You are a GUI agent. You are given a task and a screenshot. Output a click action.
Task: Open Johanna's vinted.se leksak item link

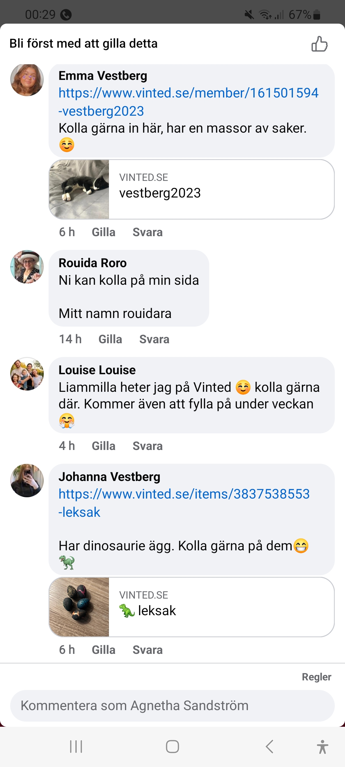click(x=184, y=494)
